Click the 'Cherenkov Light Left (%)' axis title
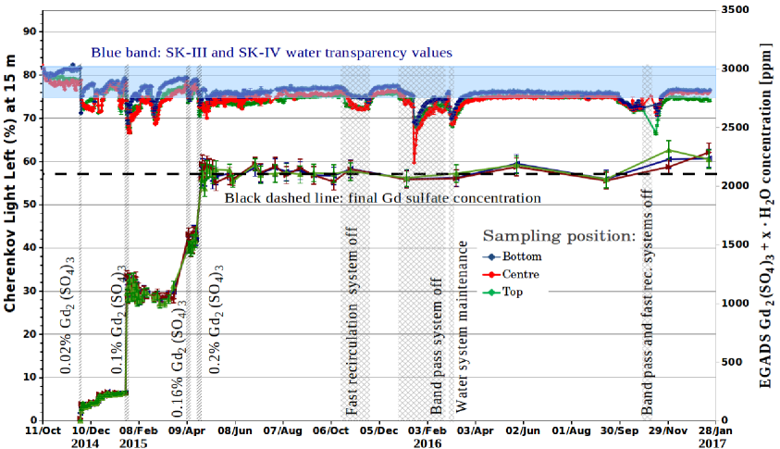The width and height of the screenshot is (780, 449). [x=10, y=183]
